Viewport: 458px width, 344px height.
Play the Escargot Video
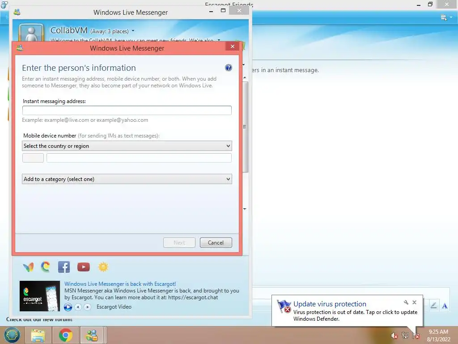[x=68, y=307]
